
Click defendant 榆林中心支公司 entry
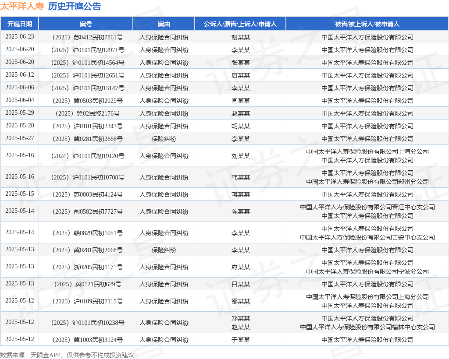coord(367,327)
